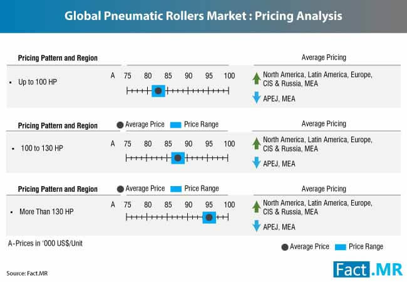
Task: Click the Up to 100 HP label
Action: [x=38, y=82]
